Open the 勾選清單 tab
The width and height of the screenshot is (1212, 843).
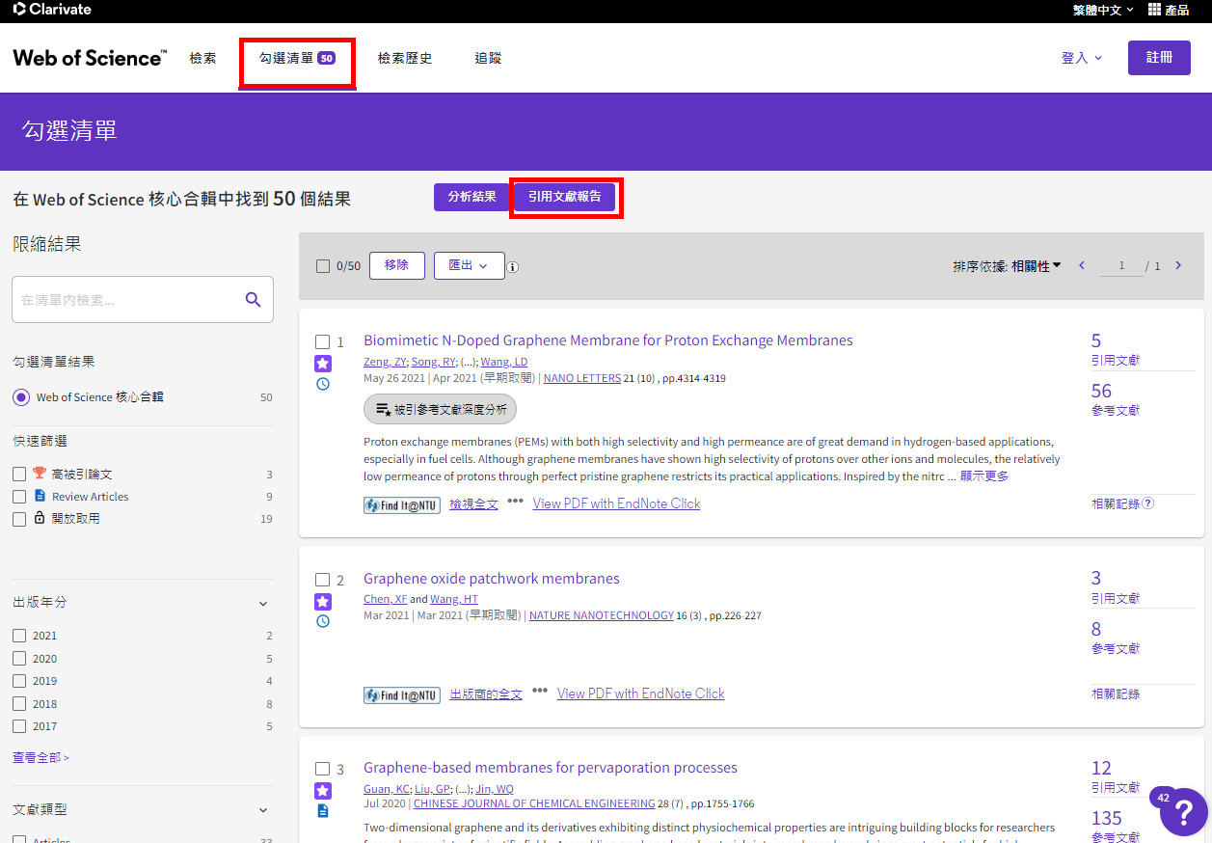(297, 58)
